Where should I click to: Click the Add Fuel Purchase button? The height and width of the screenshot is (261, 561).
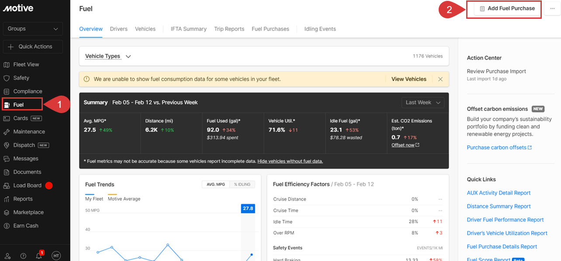click(507, 9)
